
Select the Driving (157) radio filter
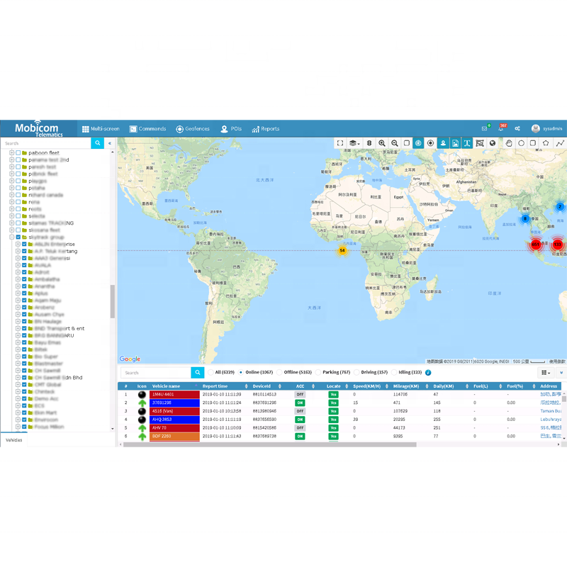point(357,372)
